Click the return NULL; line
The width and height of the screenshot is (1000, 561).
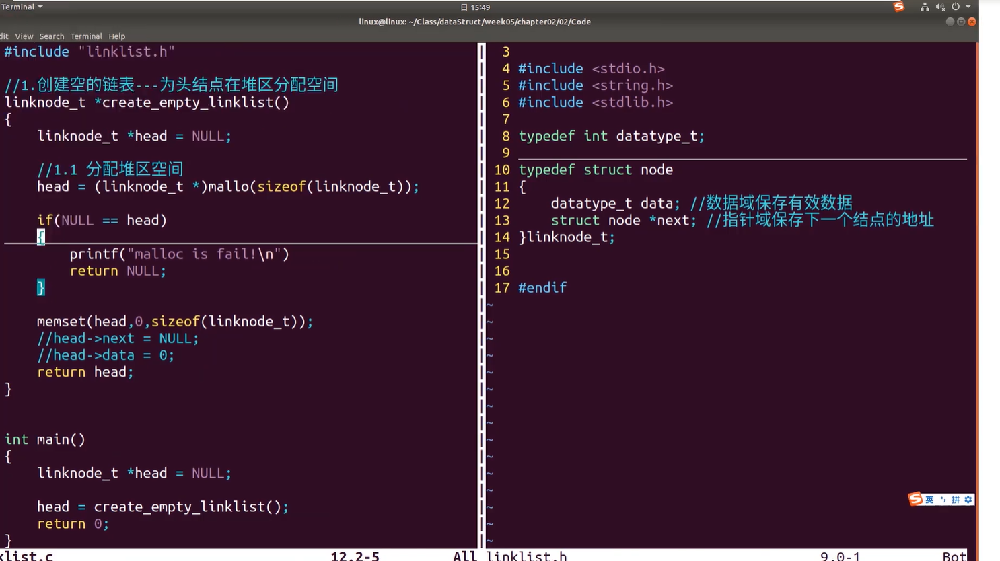pyautogui.click(x=118, y=271)
